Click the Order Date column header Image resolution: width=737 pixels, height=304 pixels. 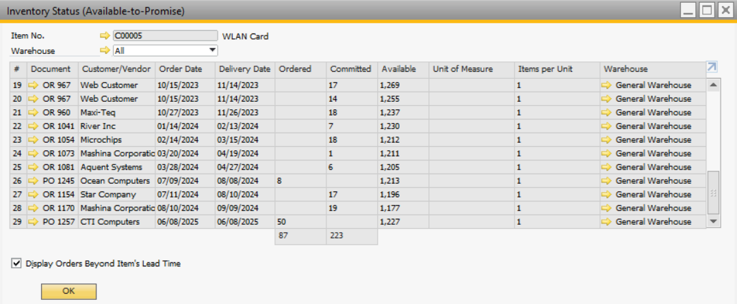tap(185, 69)
